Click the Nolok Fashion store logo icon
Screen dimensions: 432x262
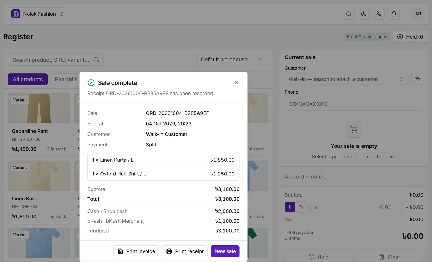pyautogui.click(x=16, y=14)
